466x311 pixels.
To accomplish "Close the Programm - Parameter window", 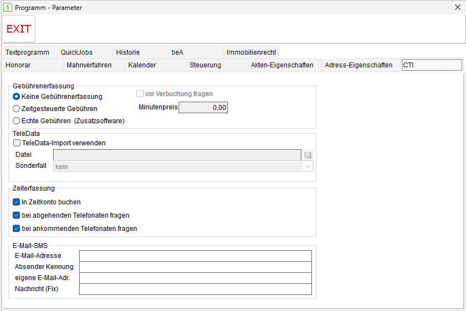I will [458, 7].
